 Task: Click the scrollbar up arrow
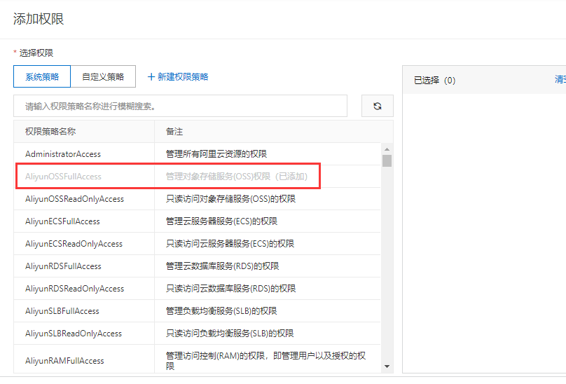pos(387,149)
